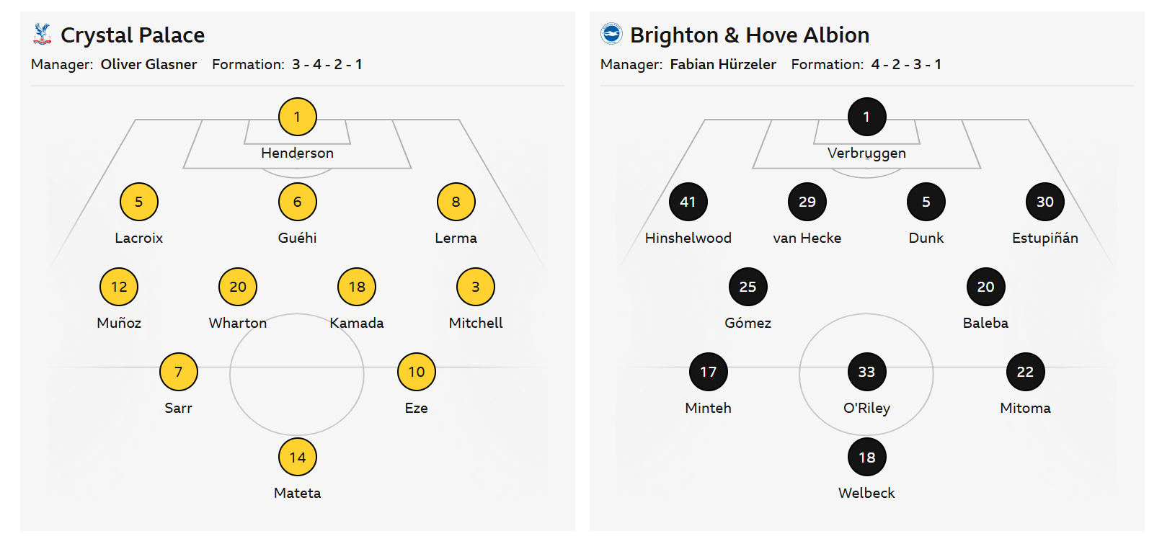Click Sarr's number 7 yellow circle
Screen dimensions: 1162x544
[178, 372]
